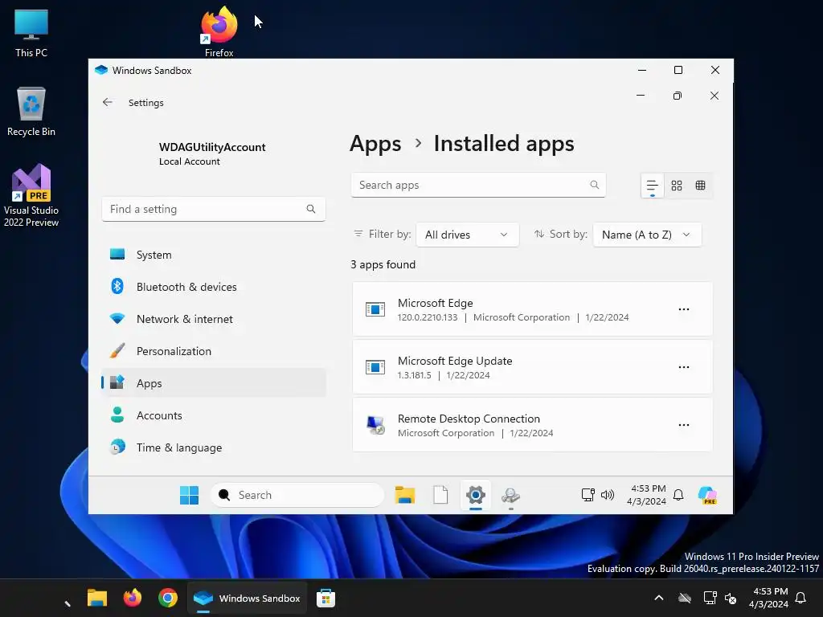This screenshot has height=617, width=823.
Task: Open Microsoft Store from host taskbar
Action: [x=326, y=598]
